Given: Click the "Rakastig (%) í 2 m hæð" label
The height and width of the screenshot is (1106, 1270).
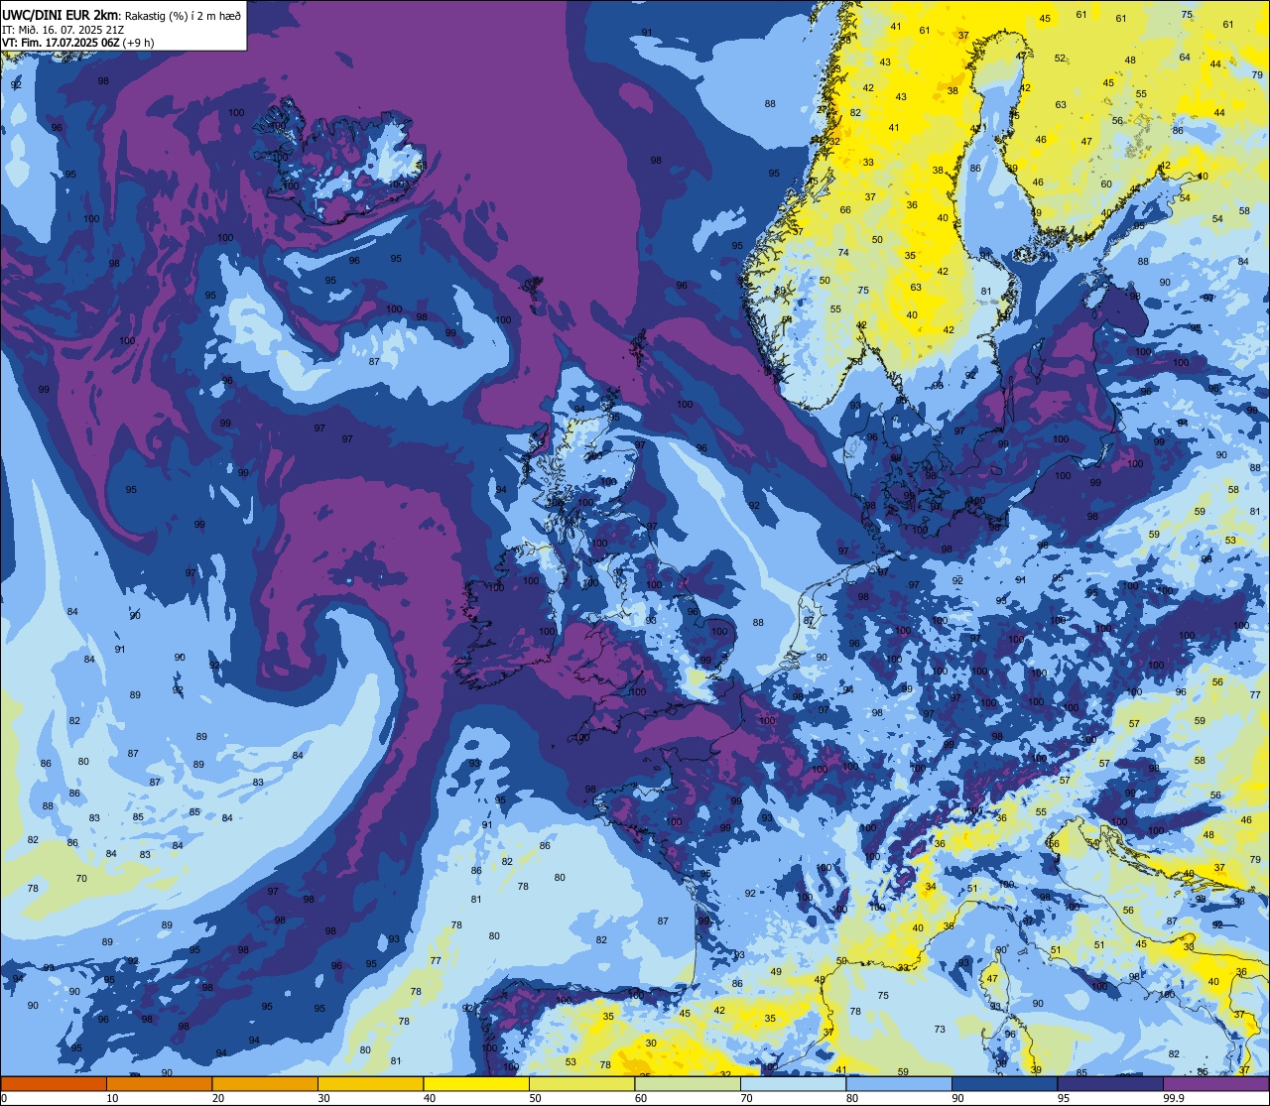Looking at the screenshot, I should [183, 14].
